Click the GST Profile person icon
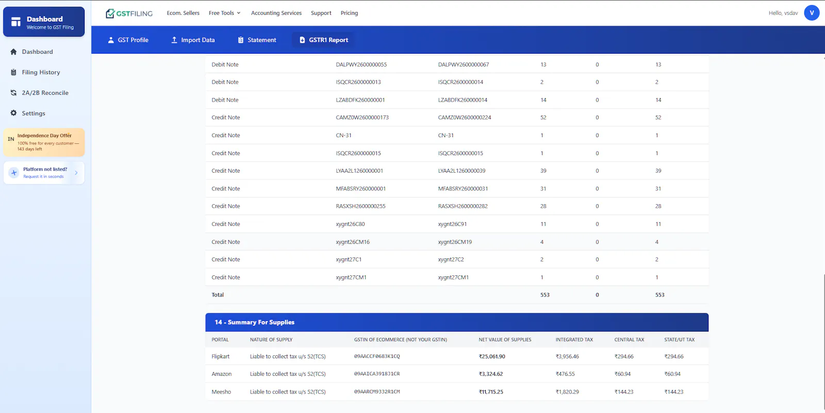Viewport: 825px width, 413px height. (110, 40)
